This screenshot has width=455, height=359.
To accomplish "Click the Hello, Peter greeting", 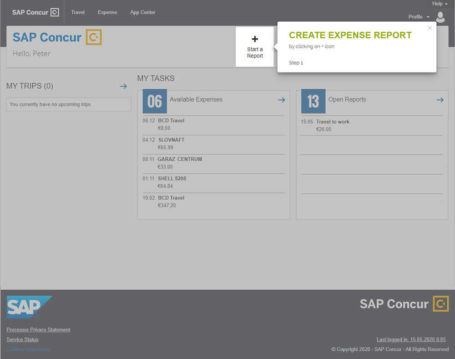I will click(x=31, y=54).
